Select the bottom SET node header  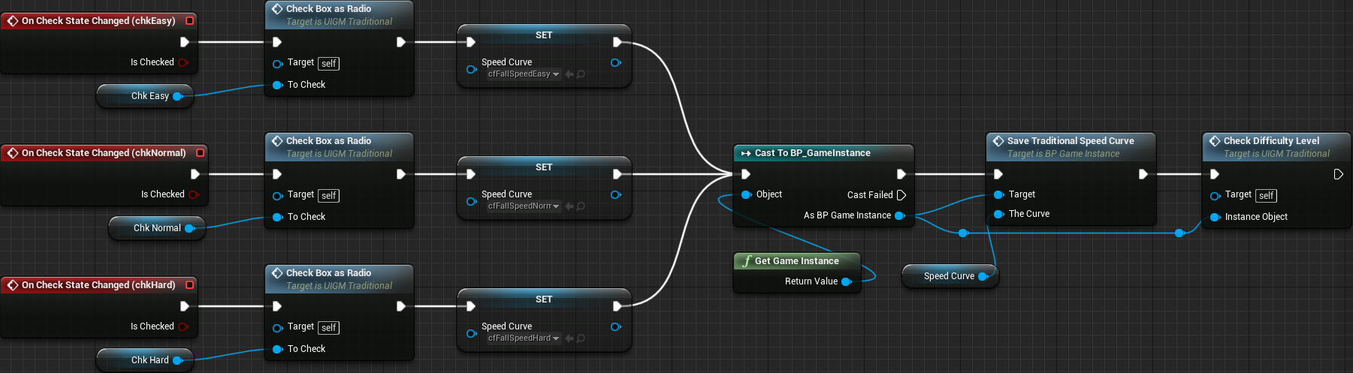[x=544, y=299]
